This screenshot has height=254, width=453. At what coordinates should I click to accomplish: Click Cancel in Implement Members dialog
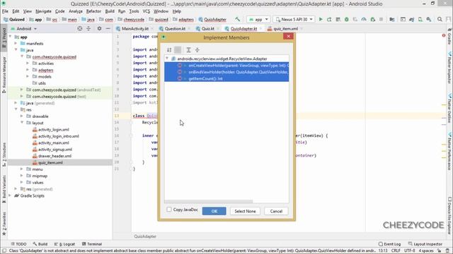(x=276, y=211)
